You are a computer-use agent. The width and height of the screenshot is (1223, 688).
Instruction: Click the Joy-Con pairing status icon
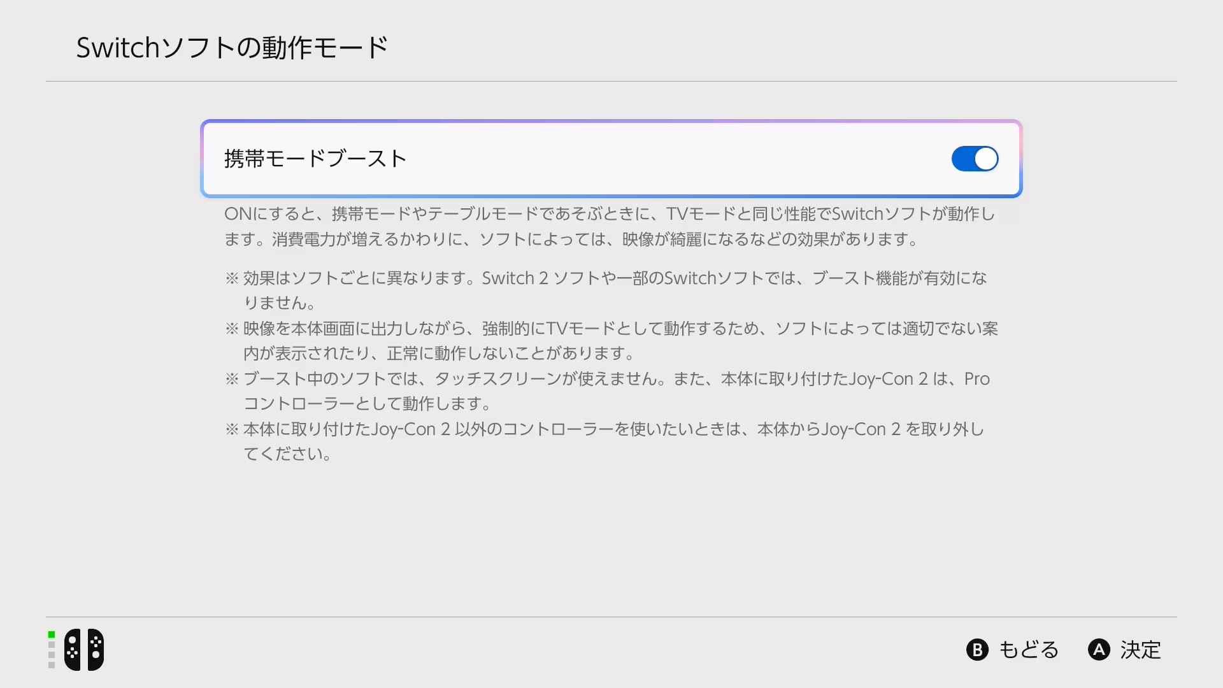85,650
